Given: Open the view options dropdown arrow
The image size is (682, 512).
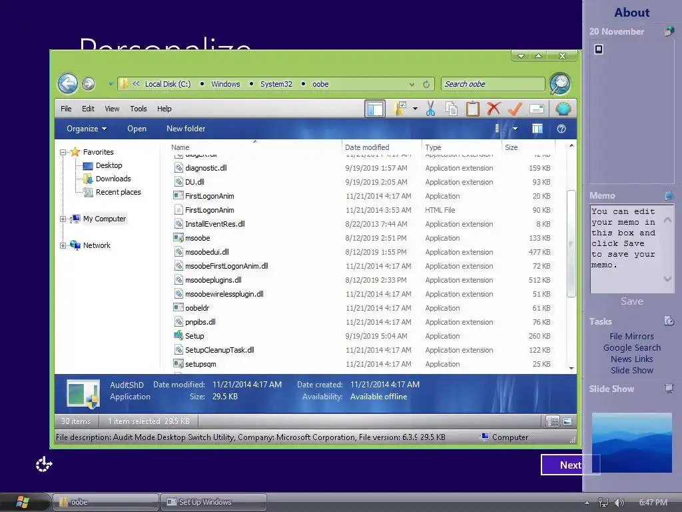Looking at the screenshot, I should 515,129.
